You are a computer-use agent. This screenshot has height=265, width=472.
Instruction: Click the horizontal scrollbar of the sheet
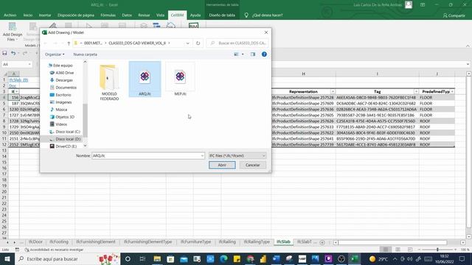(x=392, y=242)
